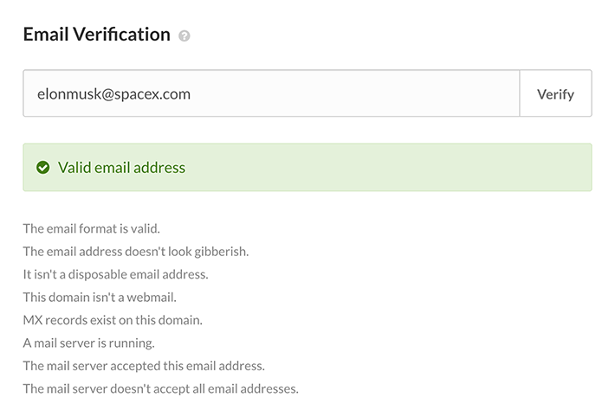
Task: Click the Email Verification heading
Action: coord(96,35)
